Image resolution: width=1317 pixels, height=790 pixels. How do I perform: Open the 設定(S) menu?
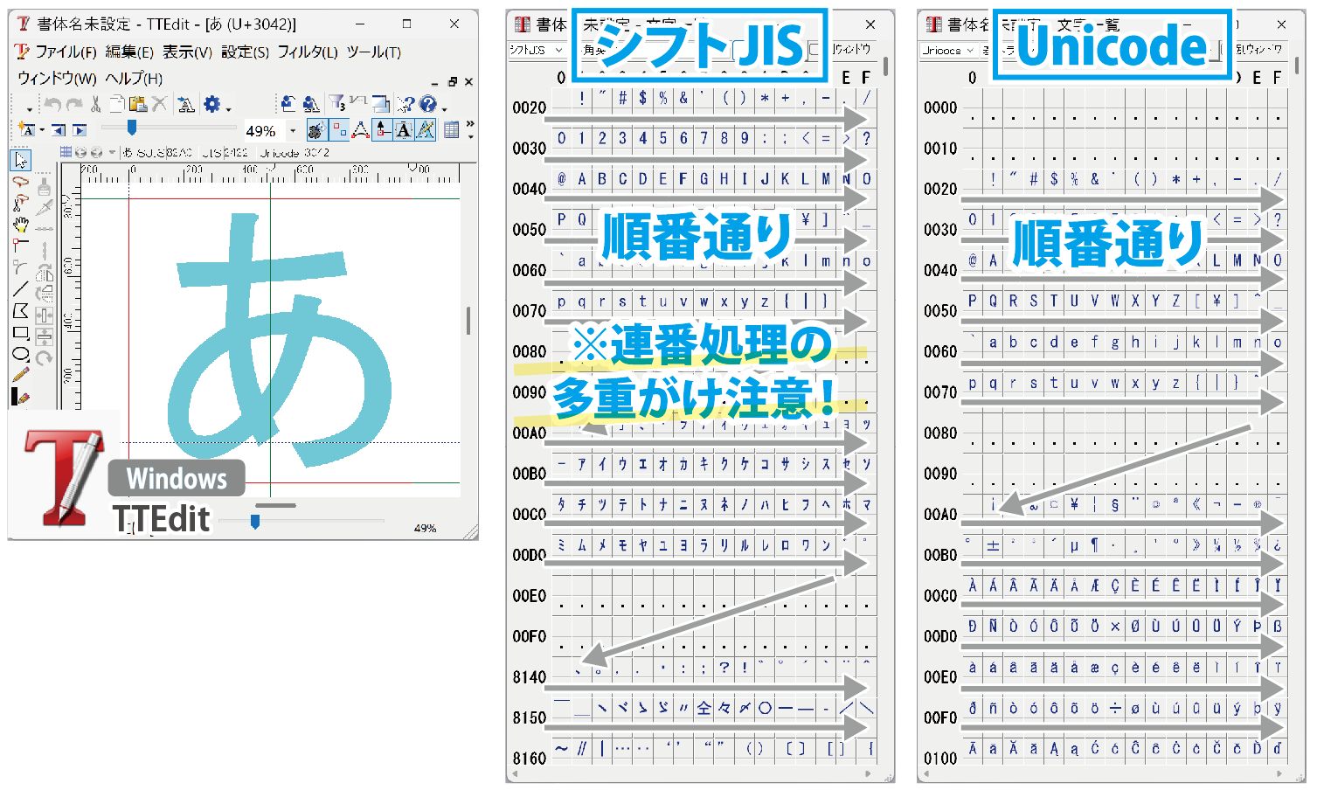tap(245, 52)
